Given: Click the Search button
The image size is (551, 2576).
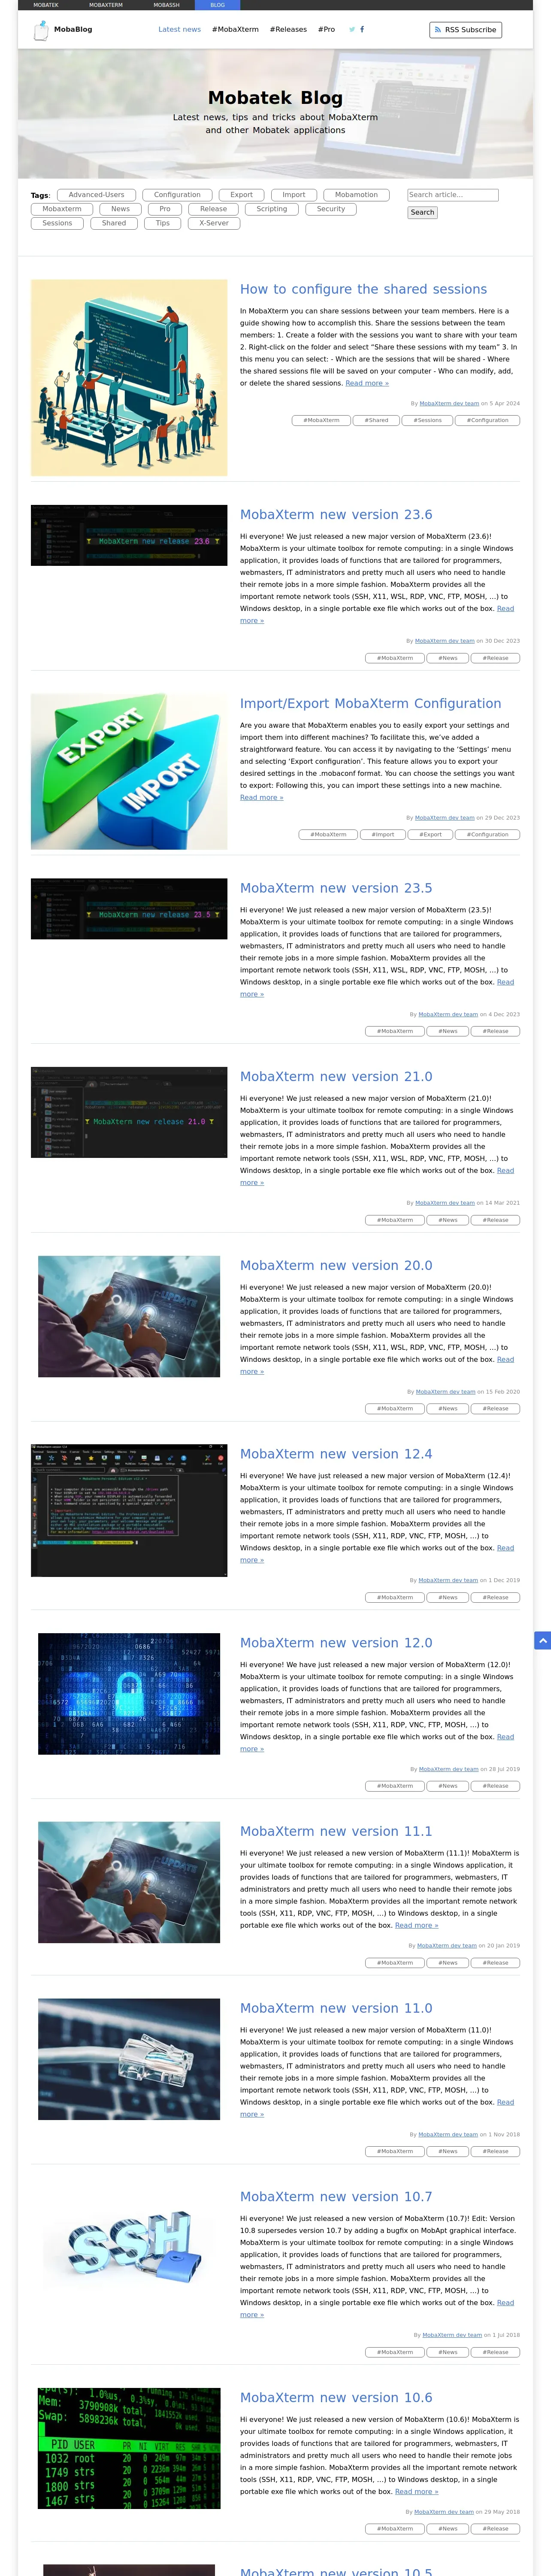Looking at the screenshot, I should [422, 212].
